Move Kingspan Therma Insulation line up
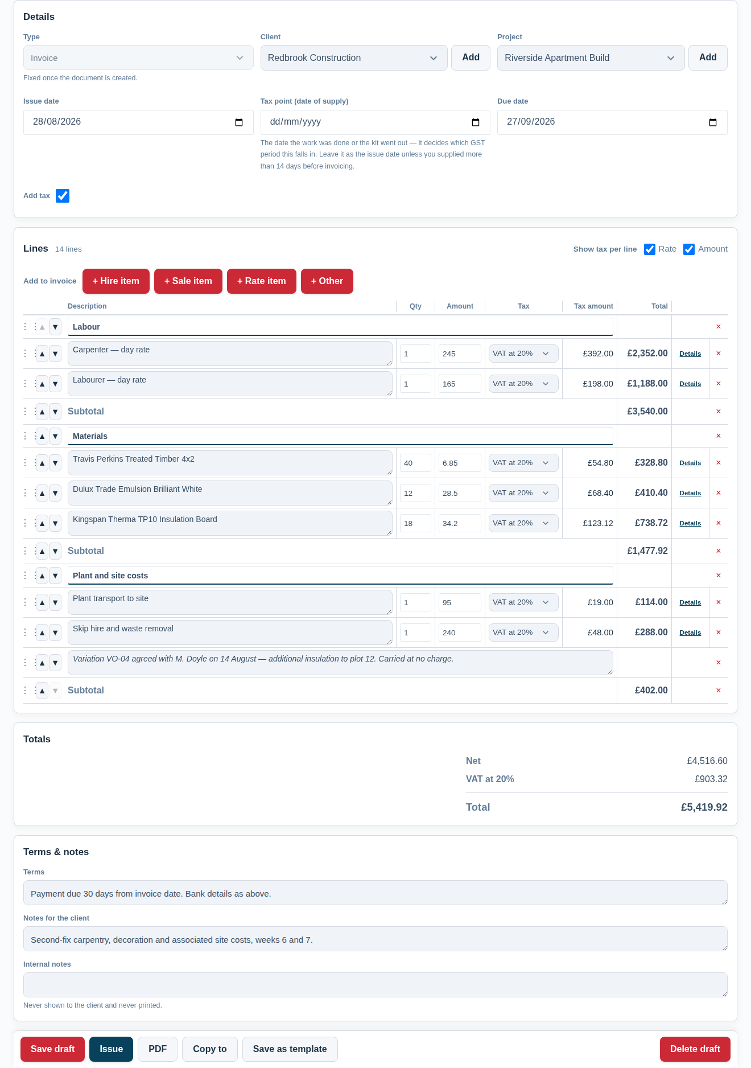 [42, 524]
